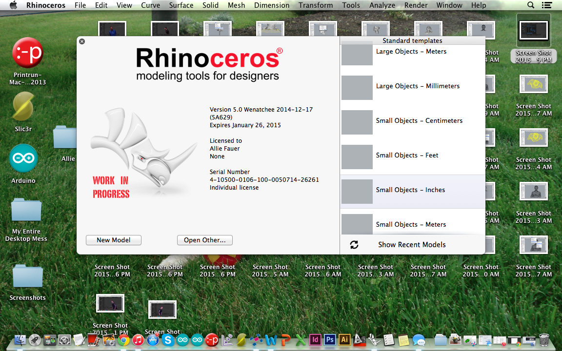562x351 pixels.
Task: Open the Curve menu
Action: [151, 5]
